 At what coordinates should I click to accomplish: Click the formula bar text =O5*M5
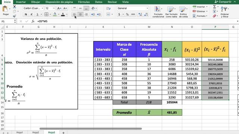tap(42, 21)
